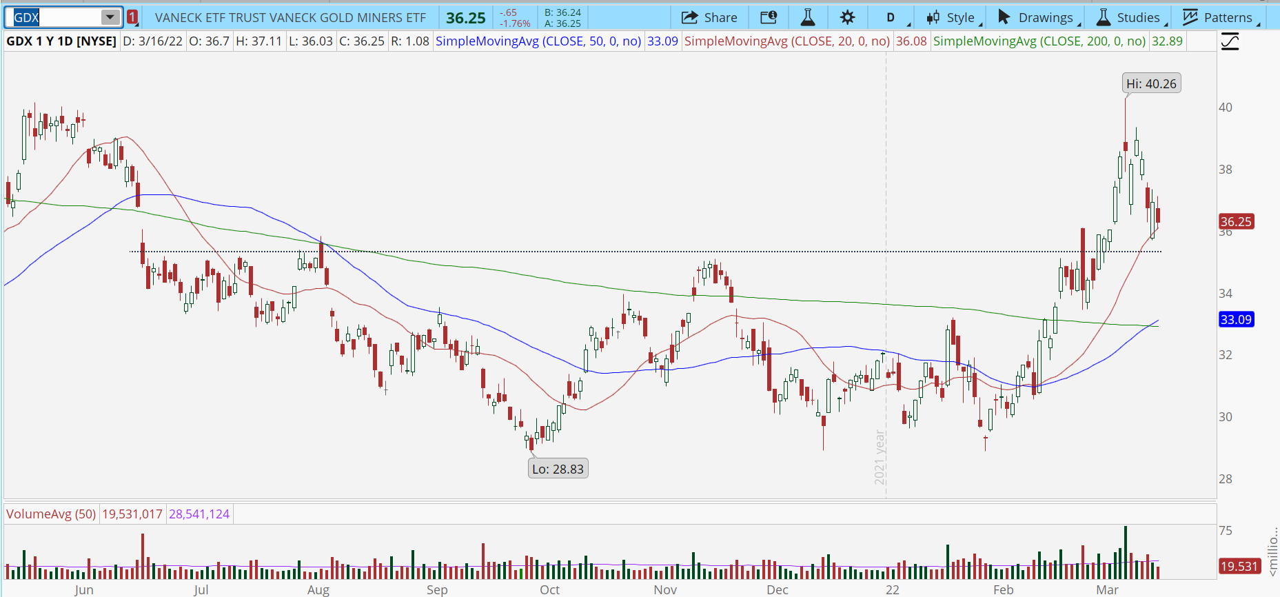Screen dimensions: 1280x597
Task: Click the VolumeAvg (50) study label
Action: pyautogui.click(x=51, y=514)
